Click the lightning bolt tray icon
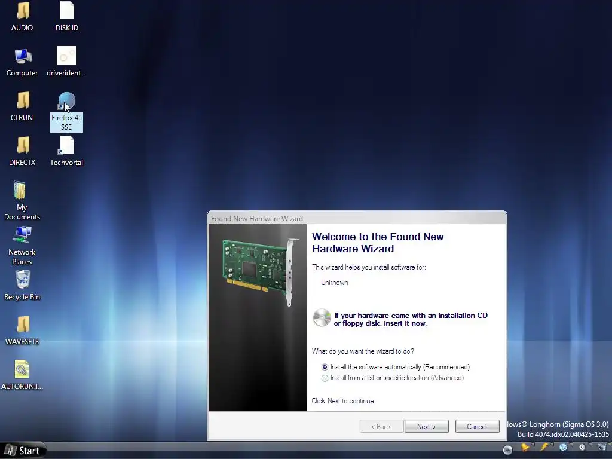612x459 pixels. tap(544, 447)
